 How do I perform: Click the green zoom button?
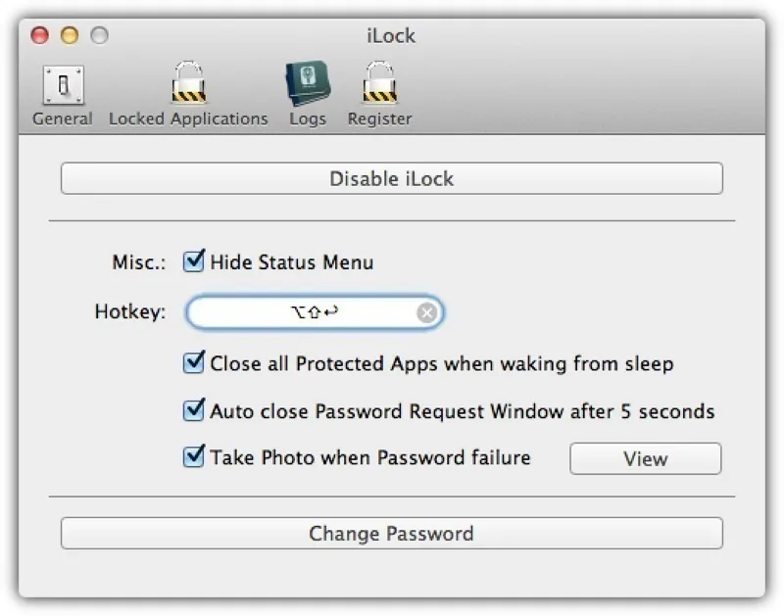point(98,35)
